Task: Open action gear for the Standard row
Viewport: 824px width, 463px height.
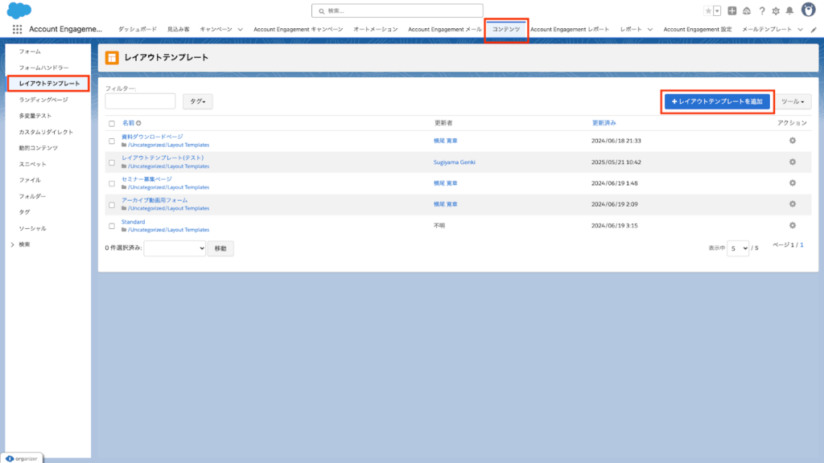Action: tap(792, 225)
